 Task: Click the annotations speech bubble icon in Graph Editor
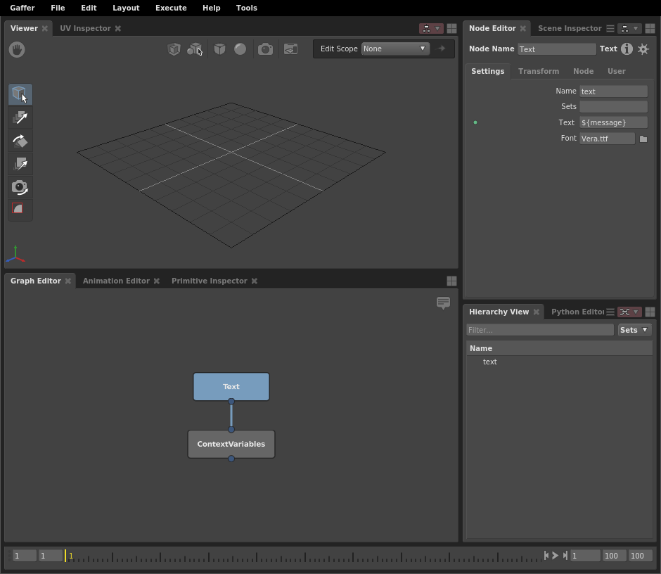click(443, 302)
